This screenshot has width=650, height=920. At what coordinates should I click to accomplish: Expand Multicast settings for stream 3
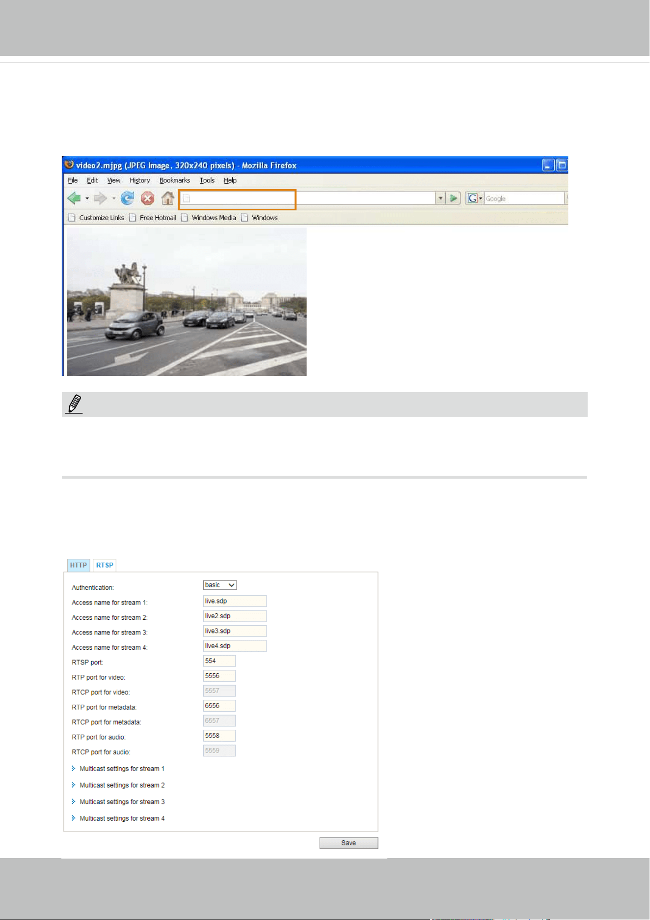tap(118, 802)
